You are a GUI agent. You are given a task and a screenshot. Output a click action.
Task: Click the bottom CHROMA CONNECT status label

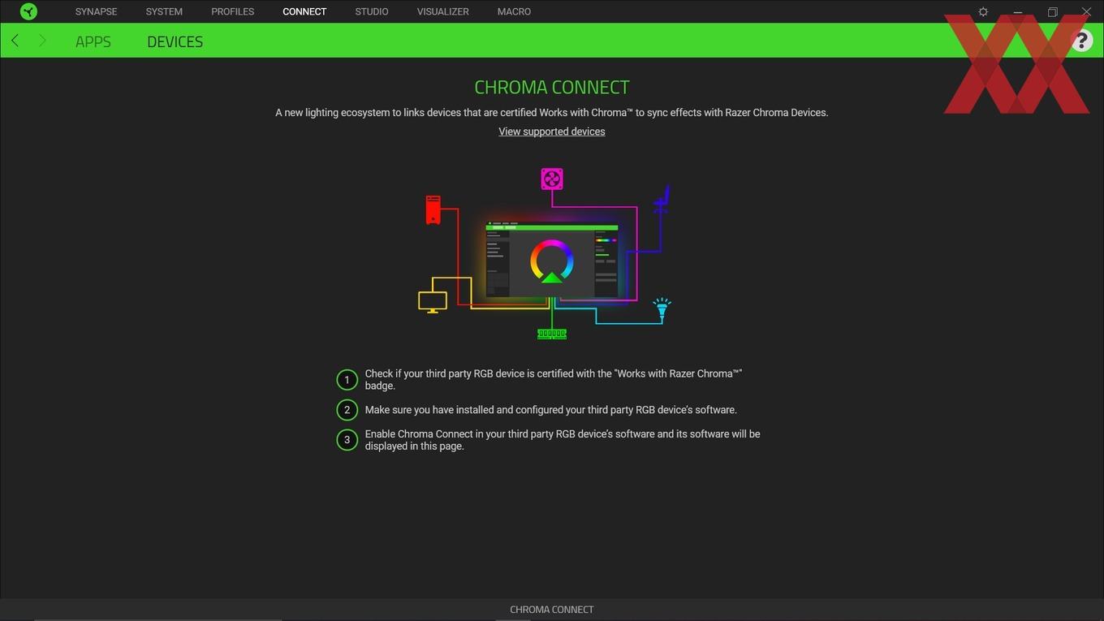pyautogui.click(x=552, y=610)
